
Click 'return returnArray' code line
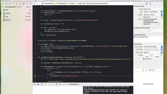(48, 35)
